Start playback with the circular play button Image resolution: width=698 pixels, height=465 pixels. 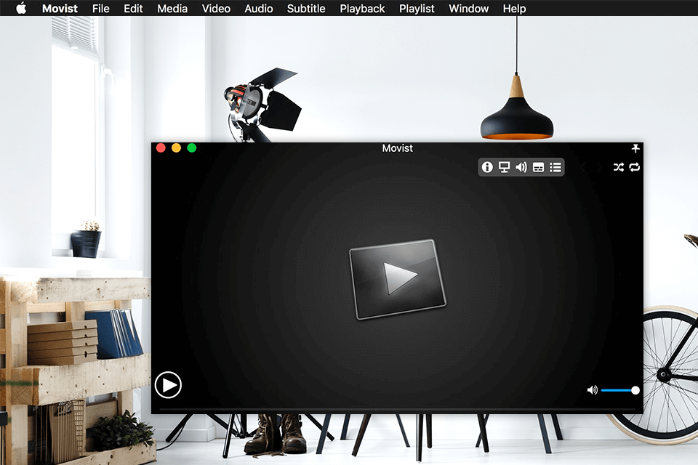[x=168, y=385]
